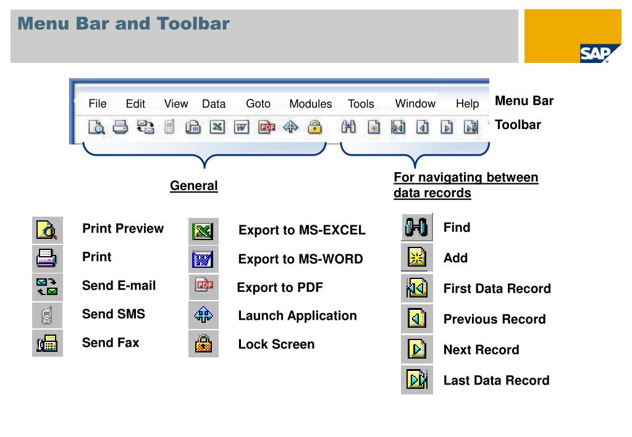
Task: Click the binoculars Find icon in toolbar strip
Action: pyautogui.click(x=348, y=127)
